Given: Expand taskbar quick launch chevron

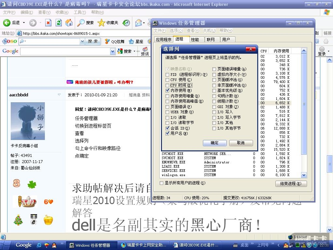Looking at the screenshot, I should point(62,243).
